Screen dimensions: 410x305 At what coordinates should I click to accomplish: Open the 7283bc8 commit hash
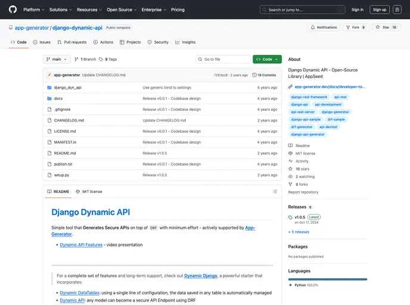click(x=220, y=75)
